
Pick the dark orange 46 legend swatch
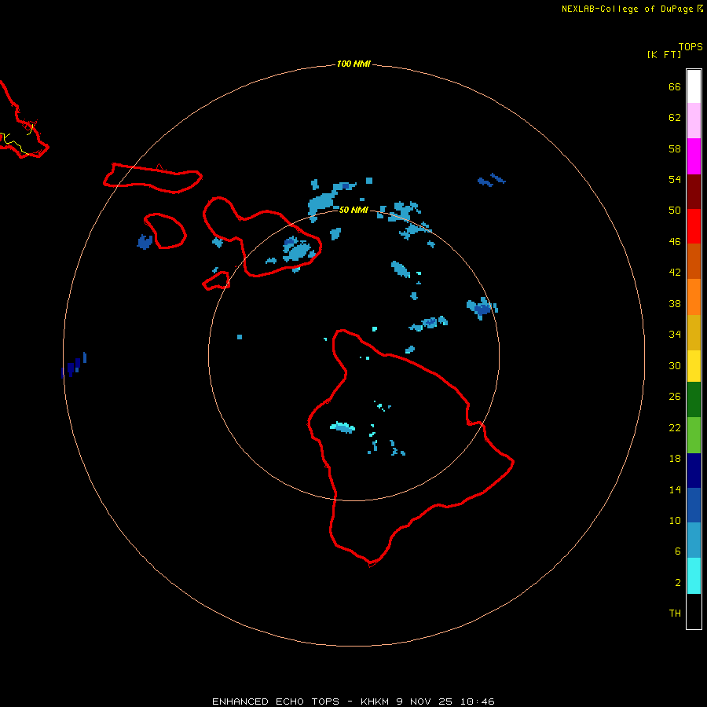coord(694,261)
